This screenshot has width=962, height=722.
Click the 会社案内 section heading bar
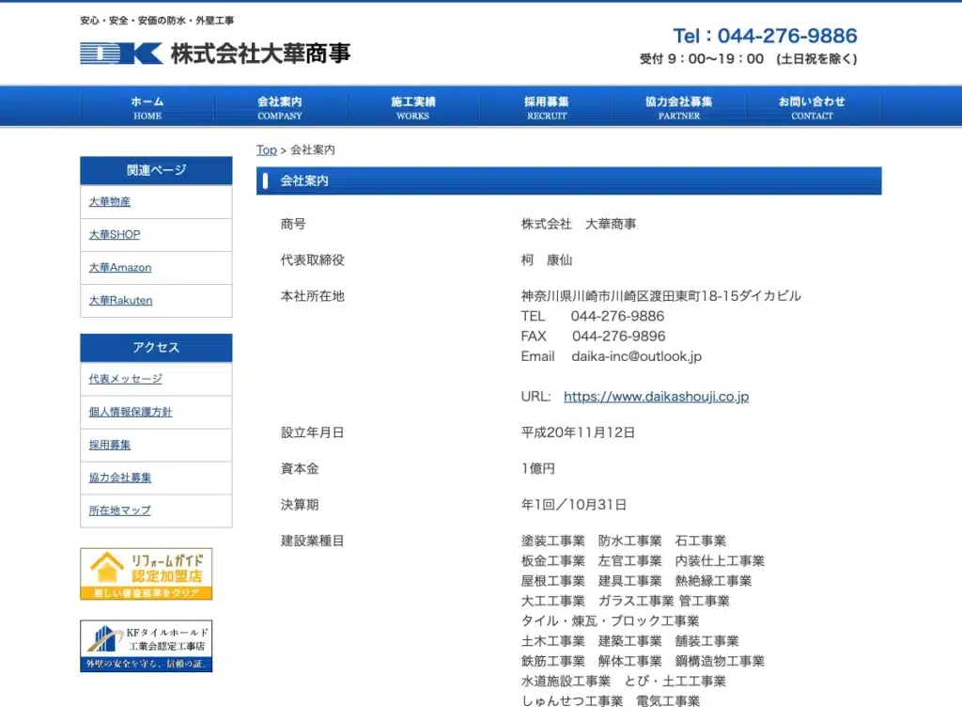click(x=568, y=180)
